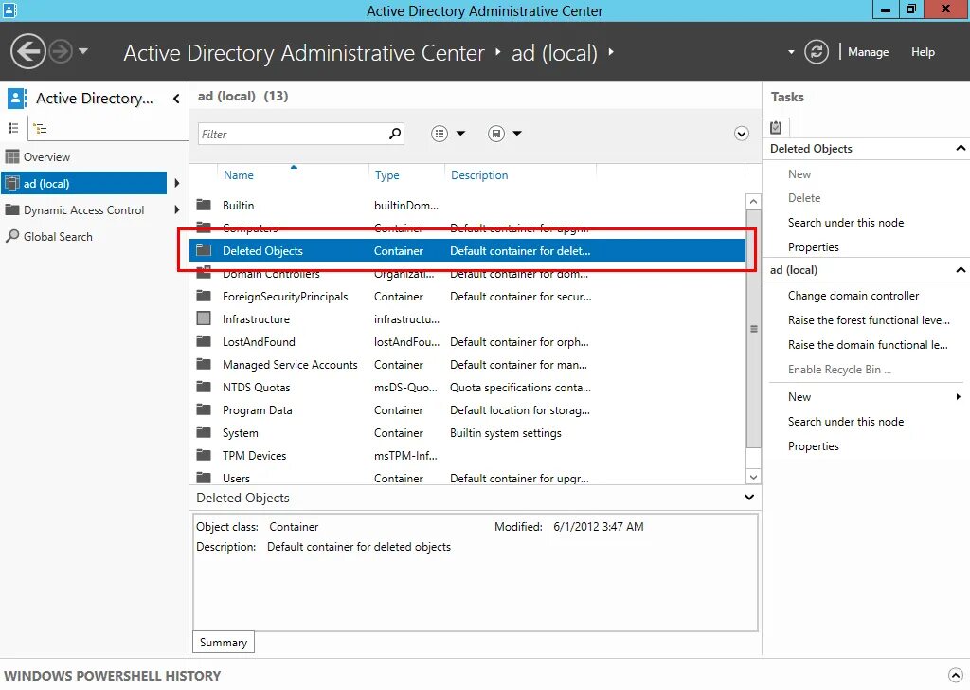Click the Program Data folder icon
This screenshot has height=690, width=970.
[x=204, y=409]
